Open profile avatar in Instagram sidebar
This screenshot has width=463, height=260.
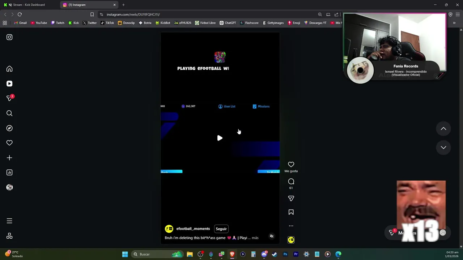click(x=9, y=187)
